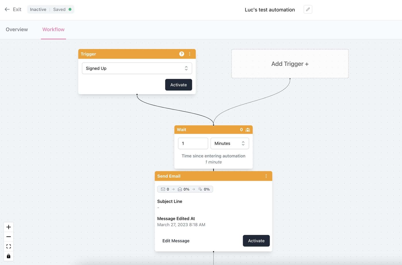Toggle the canvas lock icon

[x=9, y=256]
